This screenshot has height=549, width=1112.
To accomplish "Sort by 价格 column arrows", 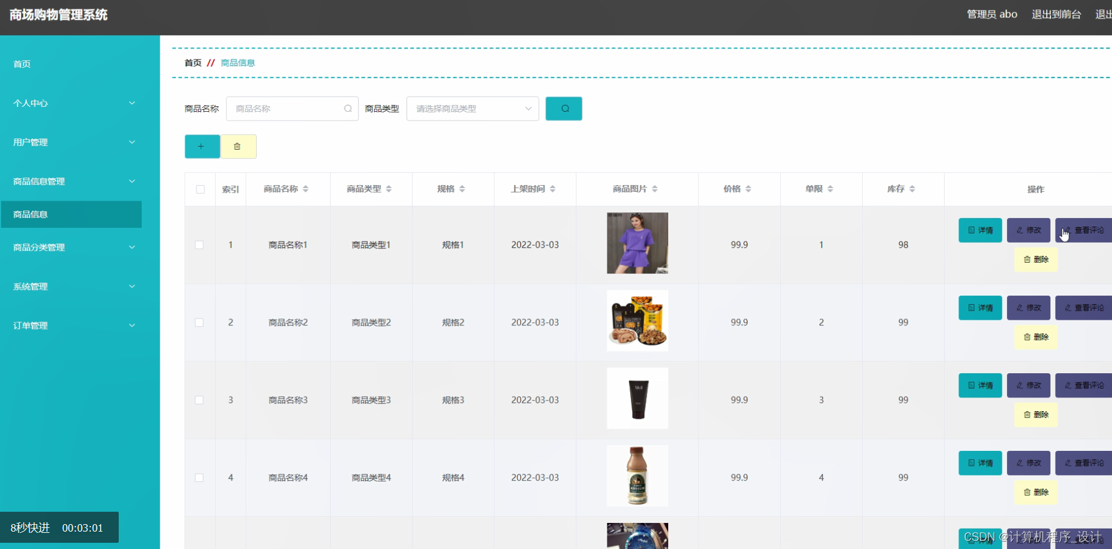I will (748, 189).
